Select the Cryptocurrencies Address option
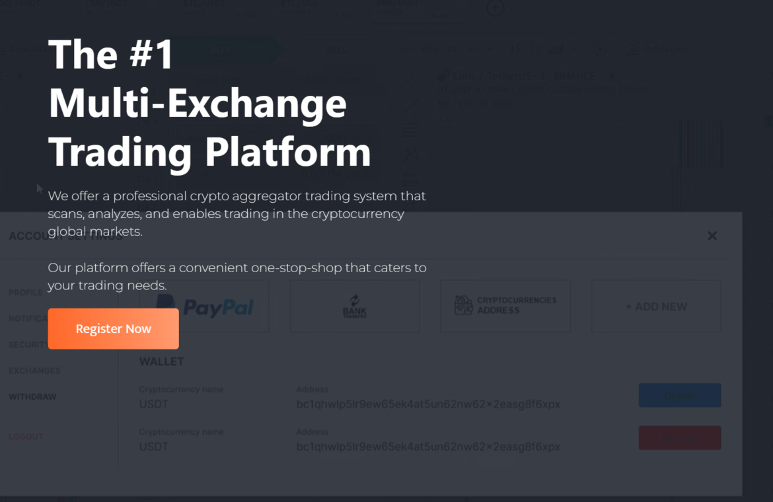 pos(505,306)
